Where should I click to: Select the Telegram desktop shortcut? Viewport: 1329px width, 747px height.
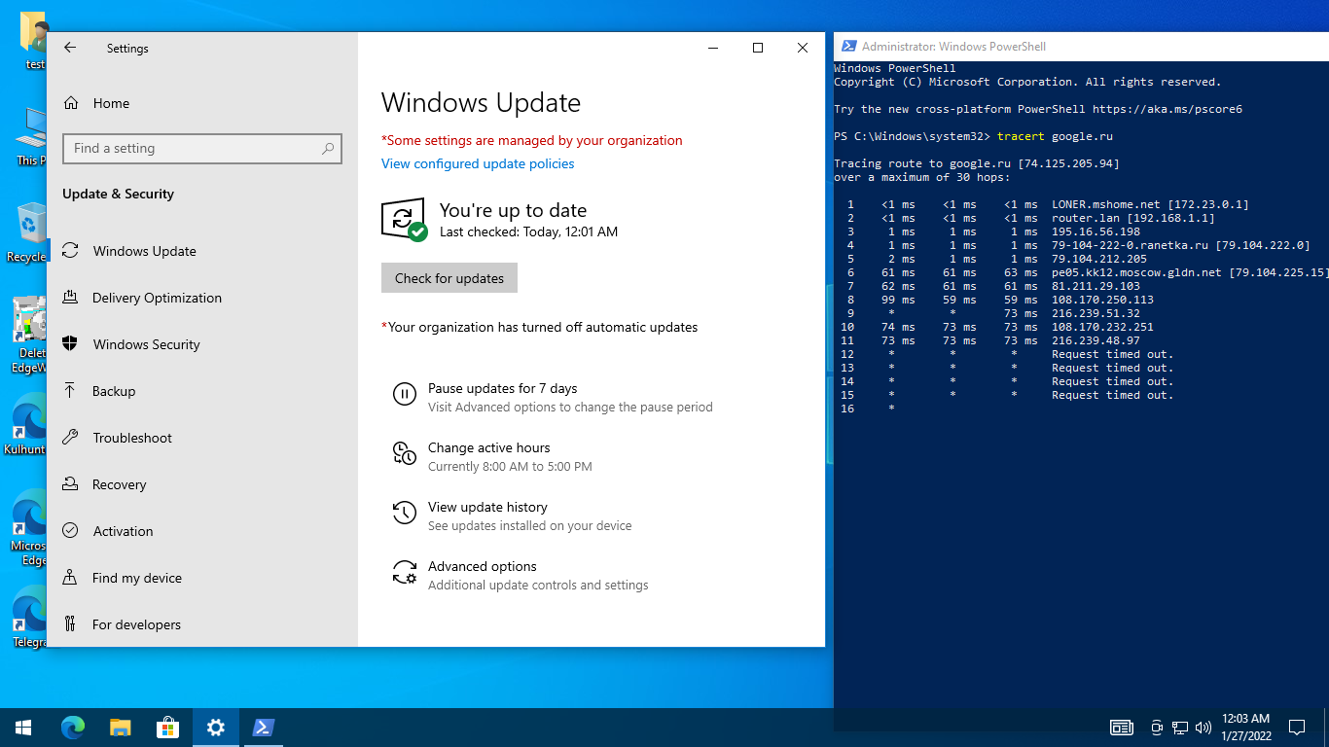[28, 619]
